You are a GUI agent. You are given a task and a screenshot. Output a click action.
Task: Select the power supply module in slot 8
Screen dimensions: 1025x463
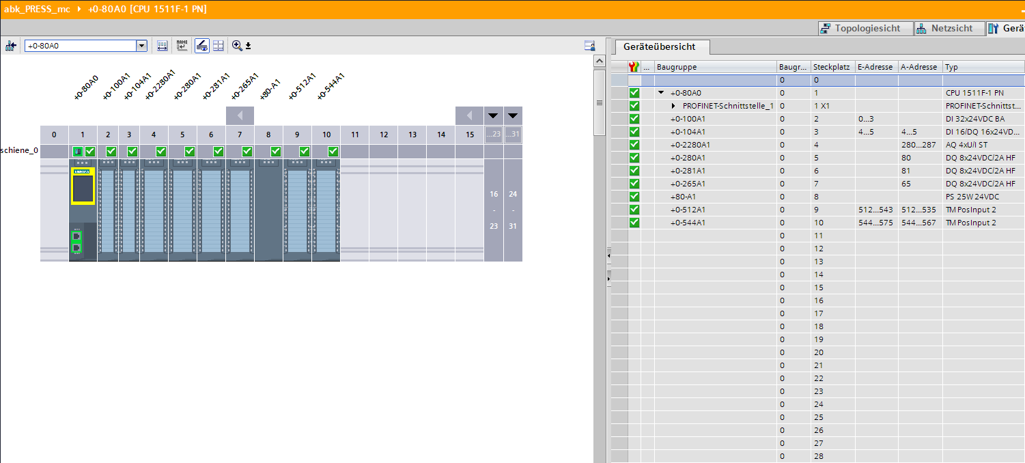point(268,210)
